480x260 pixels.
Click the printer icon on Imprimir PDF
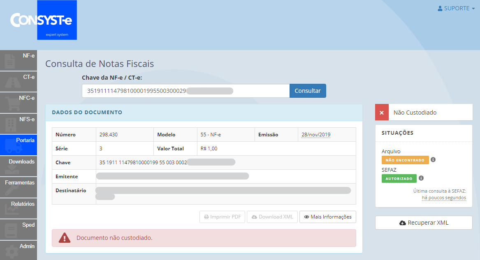(206, 217)
